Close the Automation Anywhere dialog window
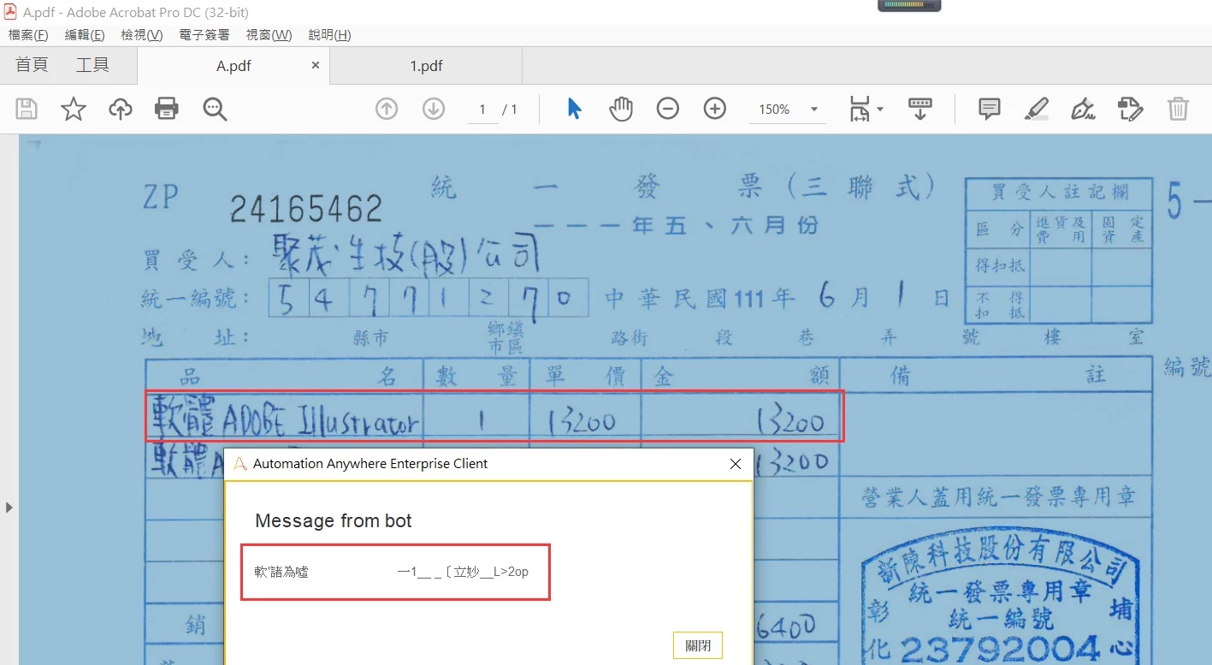 point(735,464)
